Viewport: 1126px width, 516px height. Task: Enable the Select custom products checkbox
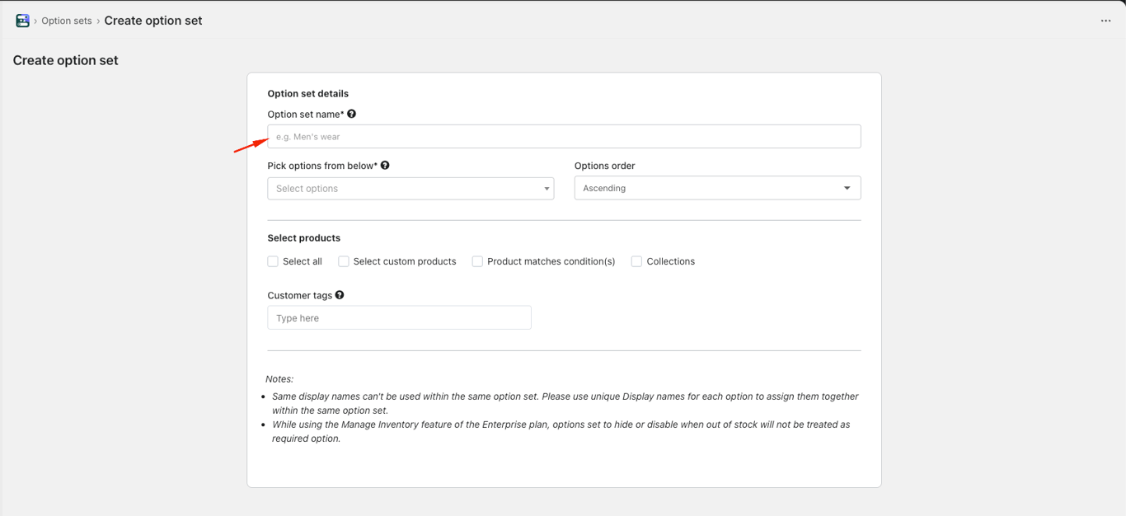[x=344, y=261]
